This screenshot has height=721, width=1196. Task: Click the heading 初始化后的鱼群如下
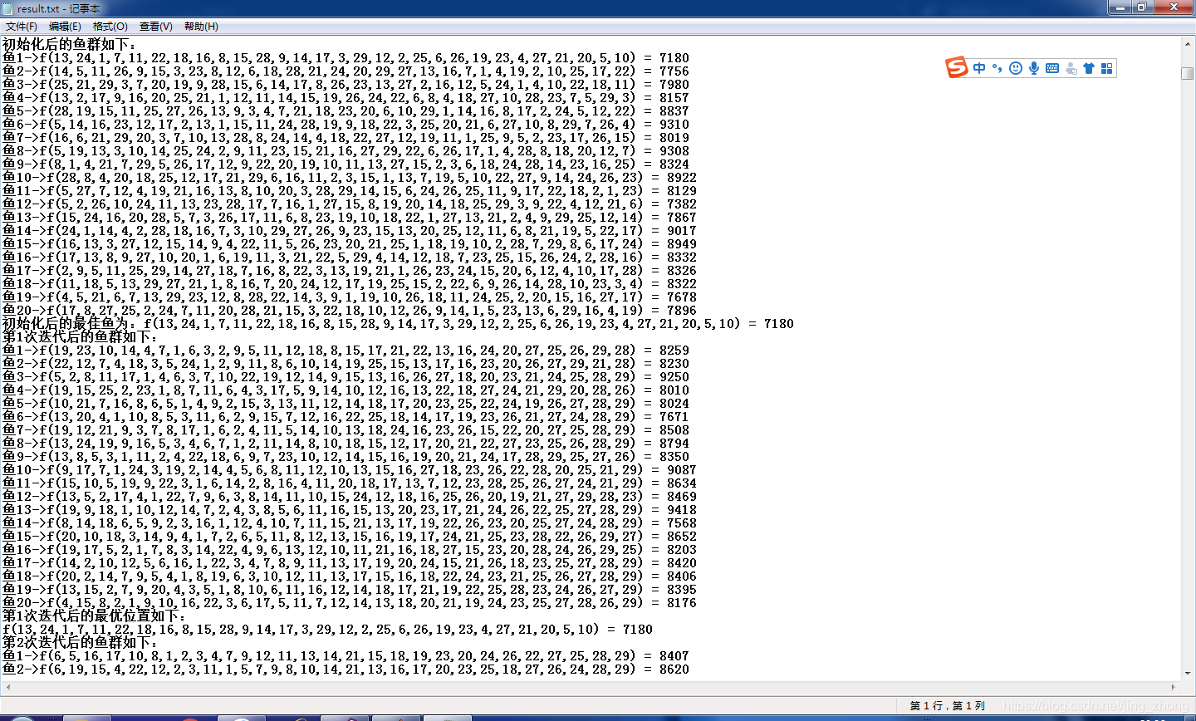click(x=69, y=45)
